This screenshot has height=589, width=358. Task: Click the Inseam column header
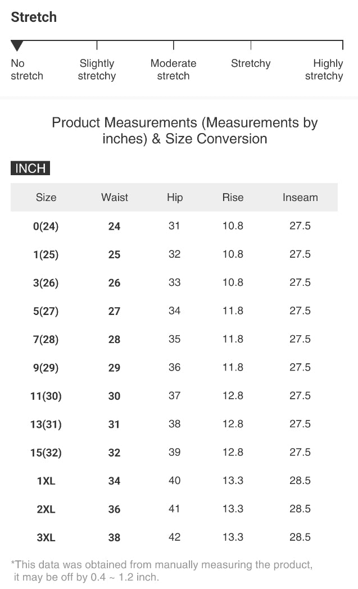300,197
